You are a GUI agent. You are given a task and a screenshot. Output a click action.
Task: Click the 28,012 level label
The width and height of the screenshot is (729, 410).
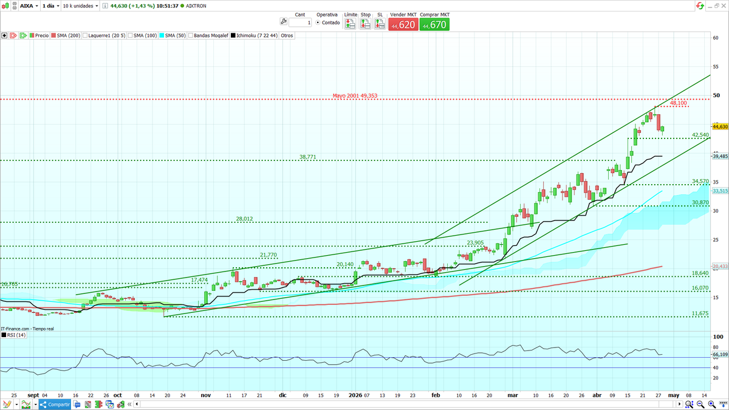pos(244,219)
